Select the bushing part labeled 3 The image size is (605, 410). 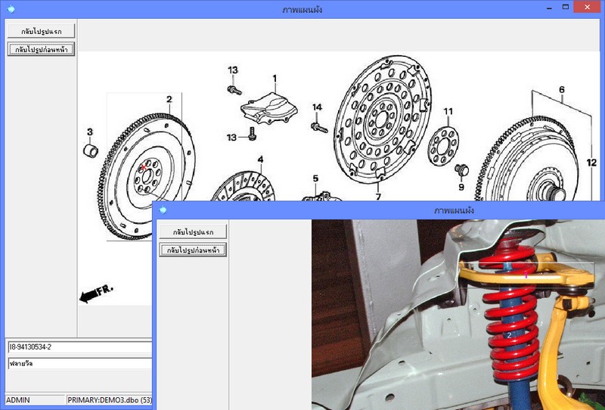90,151
